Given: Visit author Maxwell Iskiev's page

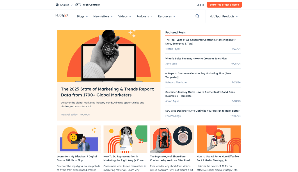Looking at the screenshot, I should tap(69, 115).
